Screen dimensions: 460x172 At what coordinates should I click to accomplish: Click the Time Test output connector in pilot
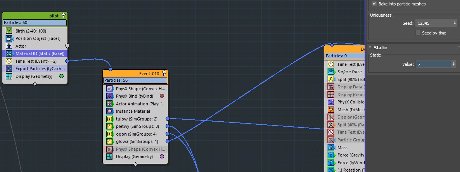point(67,61)
